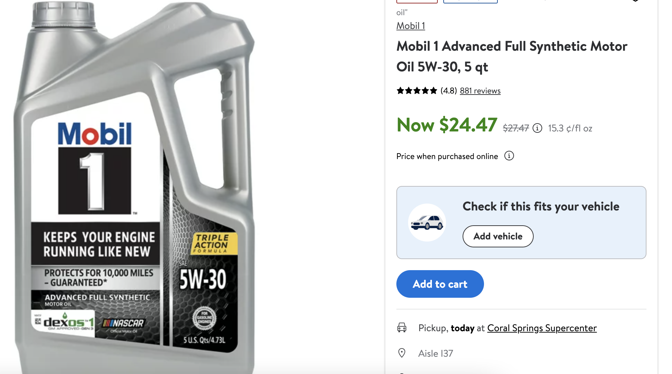
Task: Click the blue Add to cart button
Action: [440, 284]
